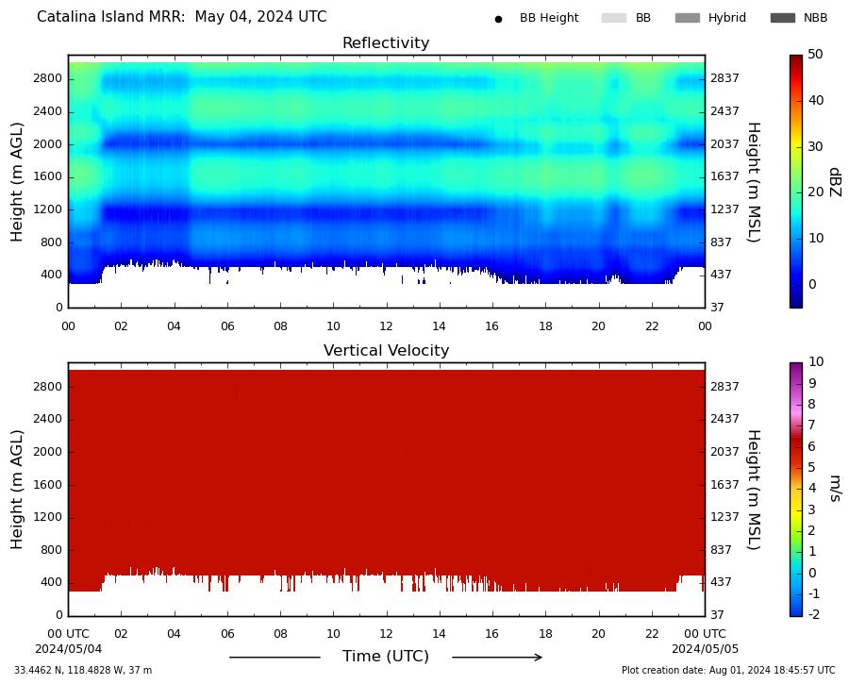
Task: Select the "Catalina Island MRR: May 04, 2024 UTC" title
Action: click(182, 17)
